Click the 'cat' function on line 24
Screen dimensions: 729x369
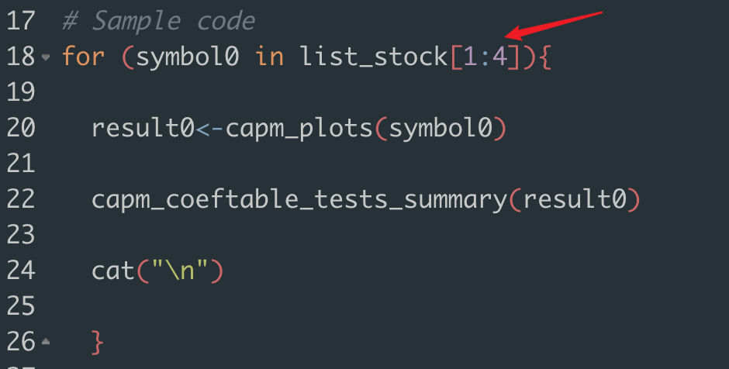point(112,271)
